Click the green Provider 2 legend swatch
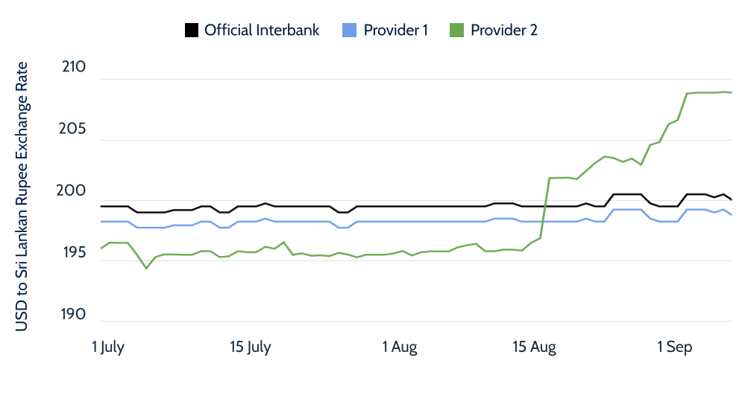 [456, 31]
